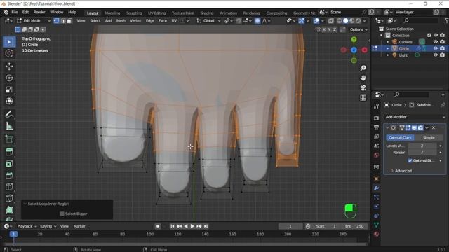449x252 pixels.
Task: Open the Render menu
Action: pos(39,13)
